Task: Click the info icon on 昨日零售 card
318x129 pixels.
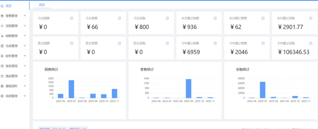Action: coord(120,43)
